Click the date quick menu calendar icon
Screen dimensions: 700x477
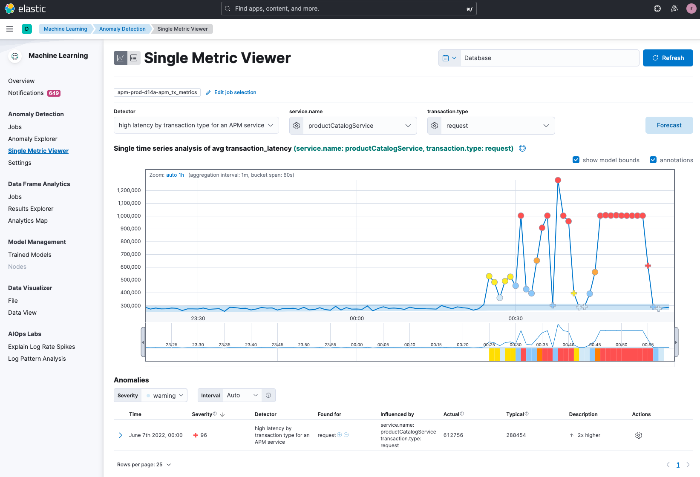point(449,58)
